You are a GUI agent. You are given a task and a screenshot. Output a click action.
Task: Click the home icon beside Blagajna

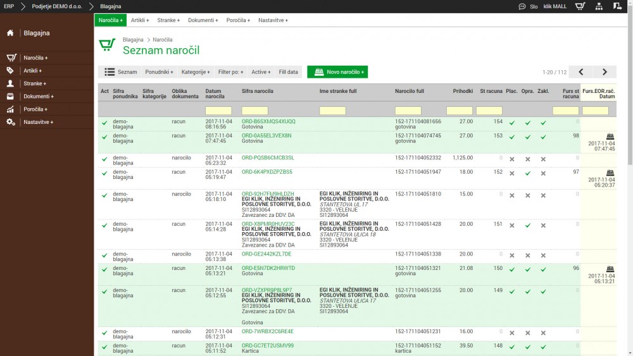point(10,33)
